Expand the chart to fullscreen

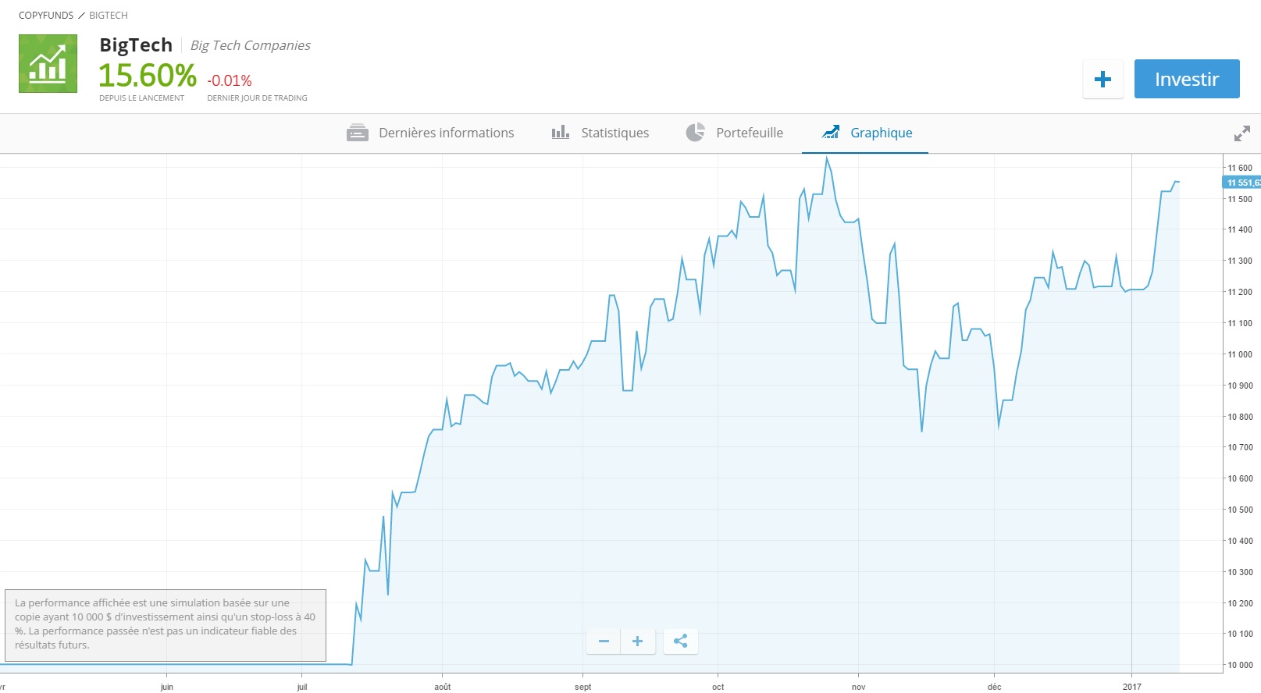[x=1241, y=133]
